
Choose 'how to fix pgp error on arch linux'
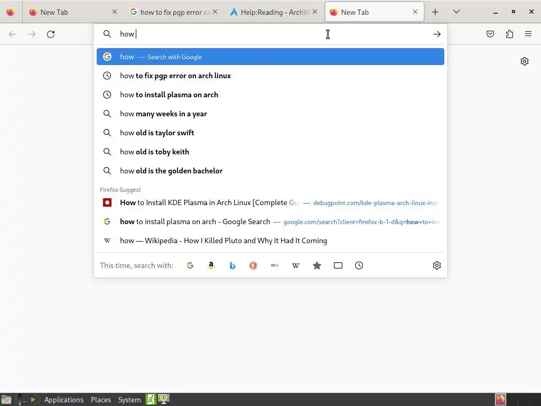tap(270, 76)
